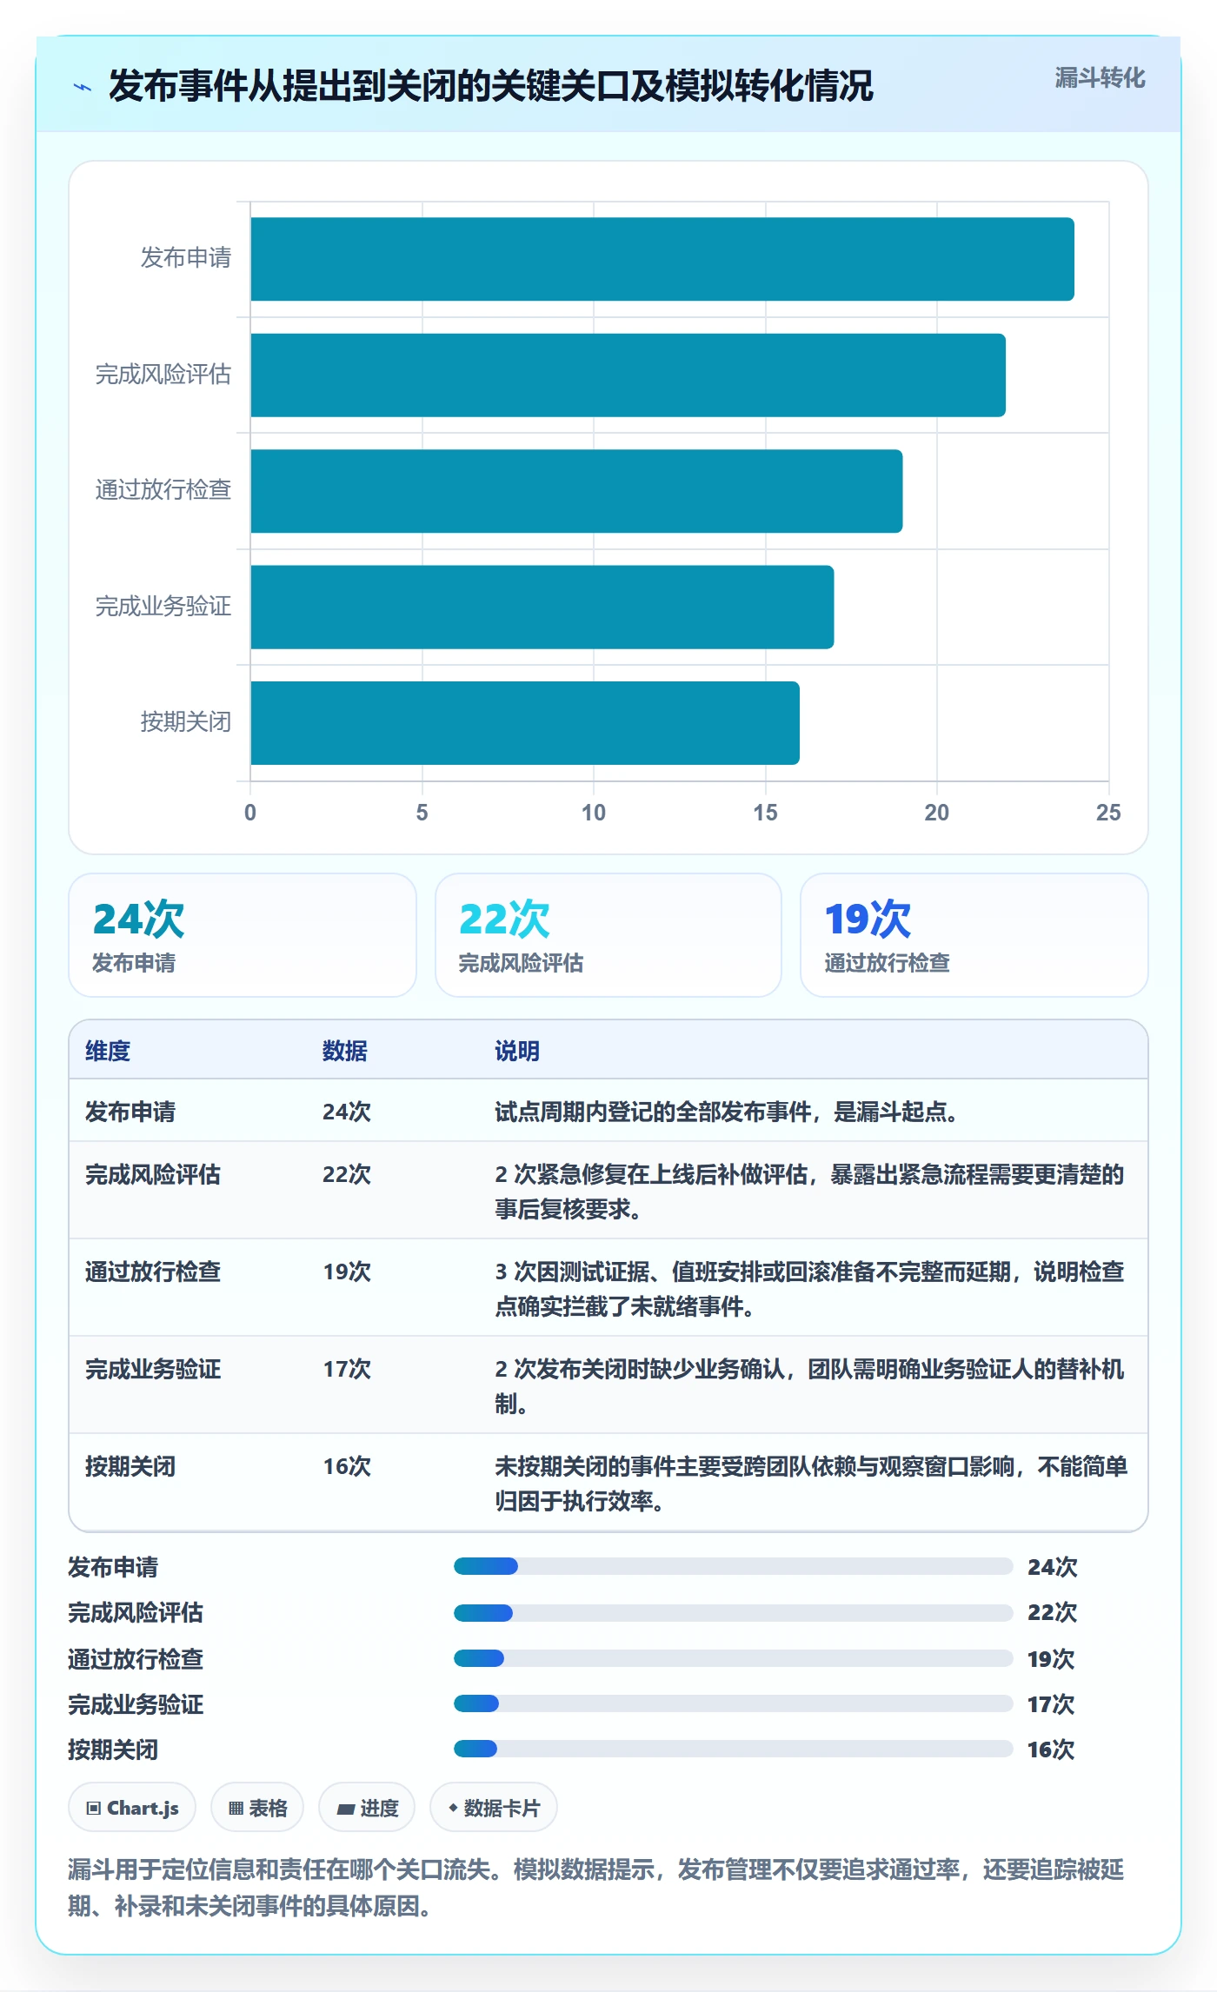Select the Chart.js tag chip
This screenshot has width=1217, height=1992.
pyautogui.click(x=132, y=1808)
